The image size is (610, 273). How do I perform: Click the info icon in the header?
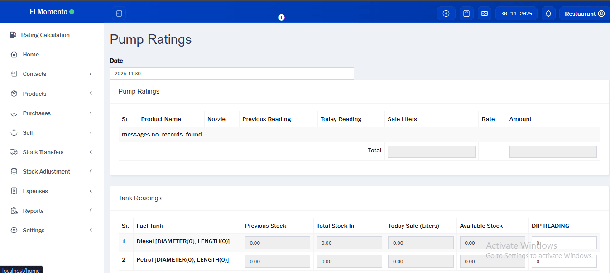[281, 17]
